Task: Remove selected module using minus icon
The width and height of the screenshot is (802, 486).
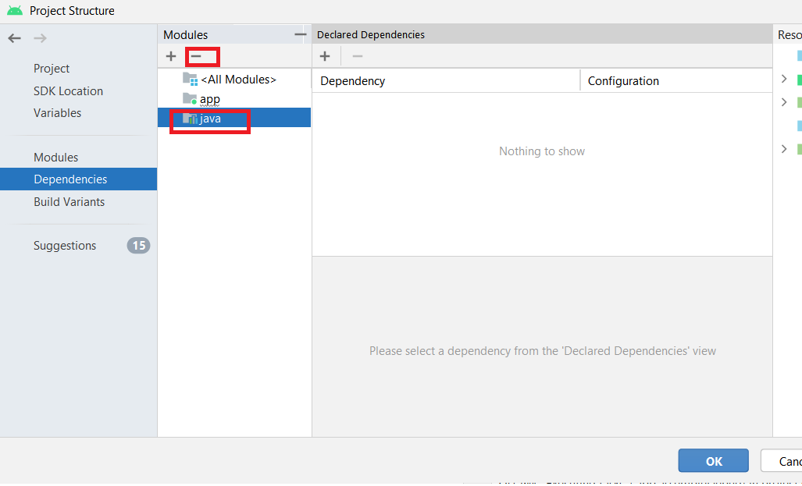Action: click(196, 56)
